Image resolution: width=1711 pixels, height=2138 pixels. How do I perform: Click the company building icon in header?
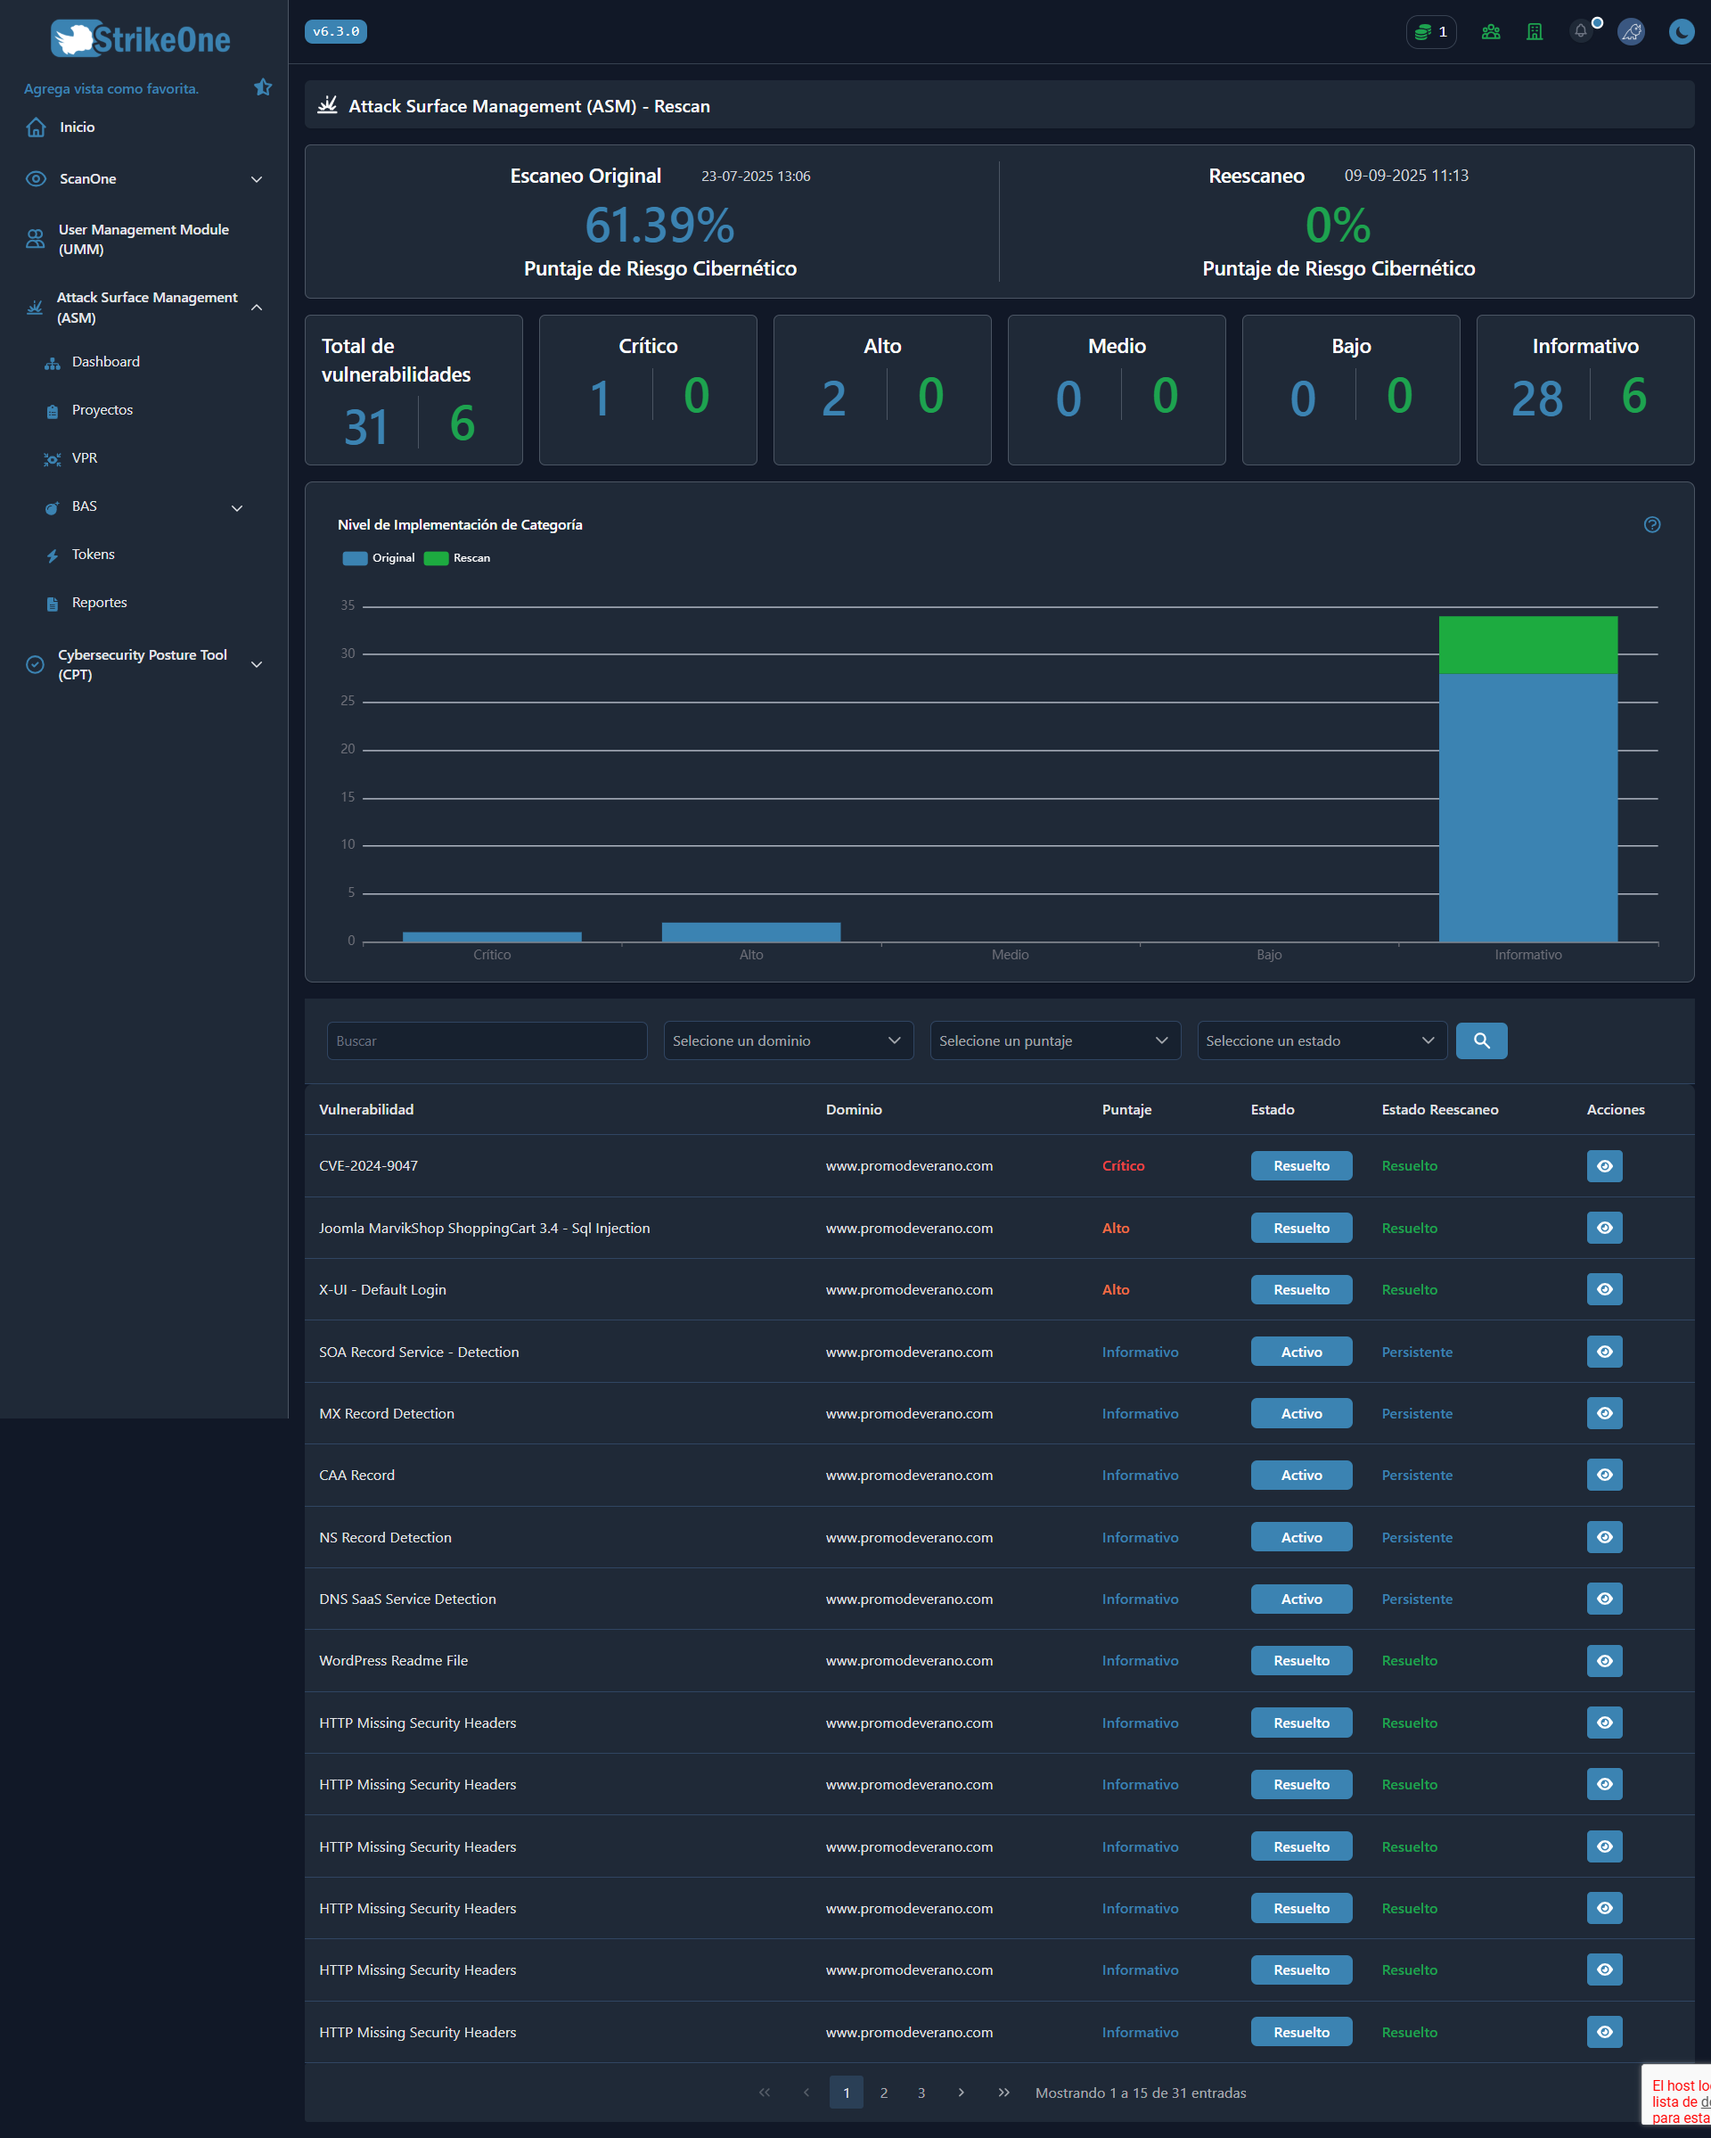click(1535, 32)
